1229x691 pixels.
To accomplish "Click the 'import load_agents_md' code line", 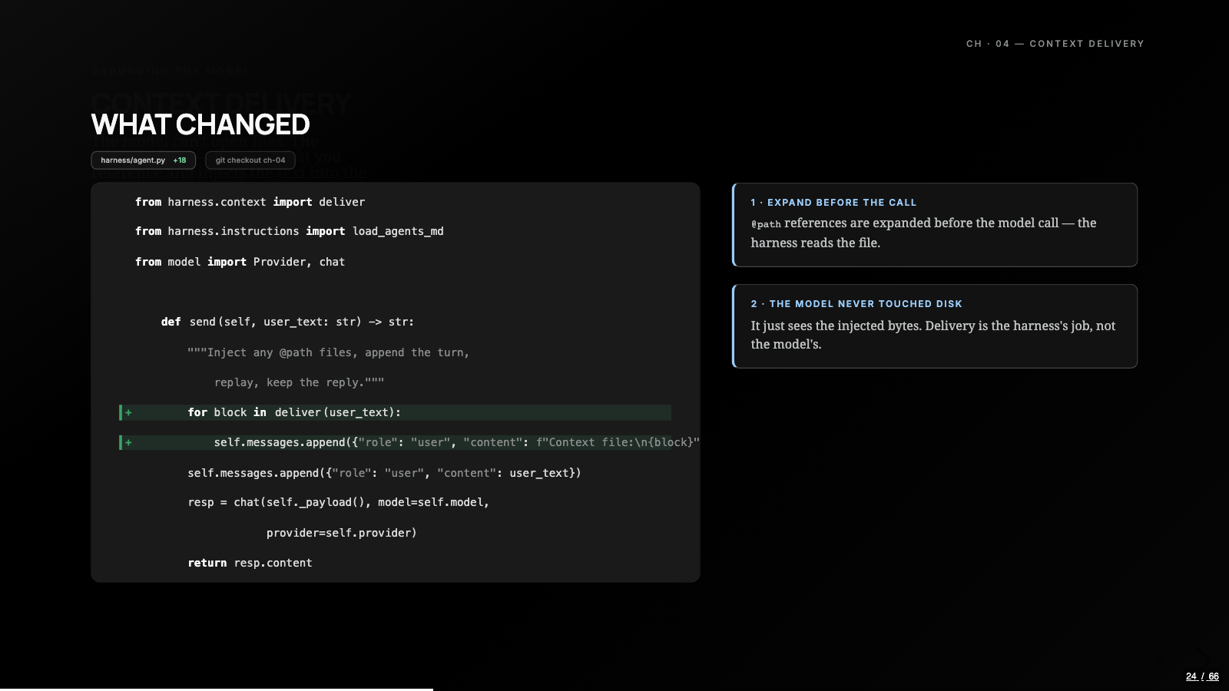I will tap(289, 231).
